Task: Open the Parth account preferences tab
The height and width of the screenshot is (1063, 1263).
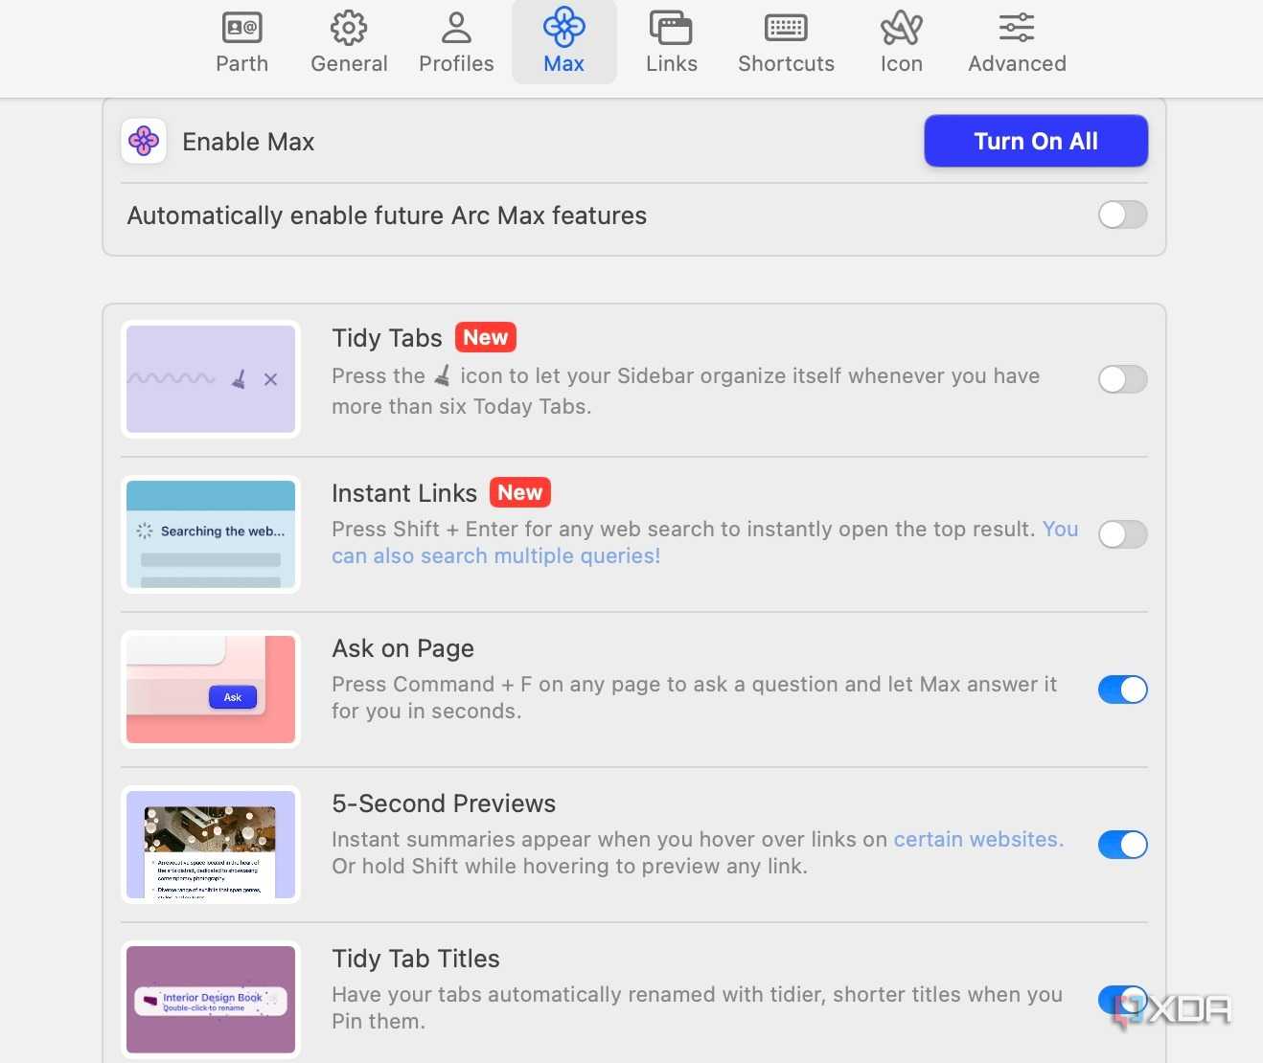Action: click(241, 43)
